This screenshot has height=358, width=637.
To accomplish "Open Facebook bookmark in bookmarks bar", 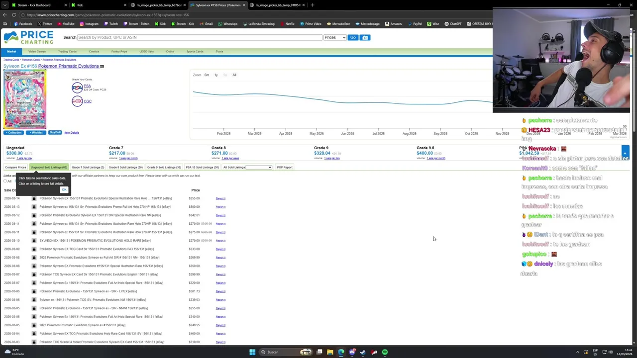I will (23, 24).
